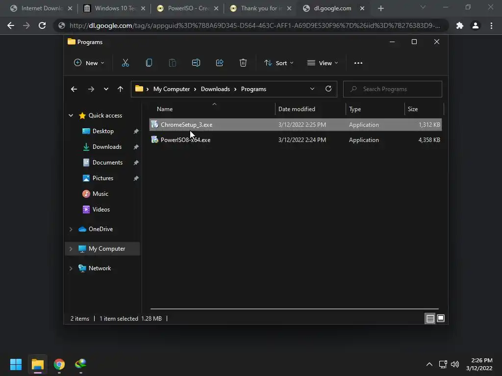The height and width of the screenshot is (376, 502).
Task: Collapse the Quick access tree
Action: pos(71,116)
